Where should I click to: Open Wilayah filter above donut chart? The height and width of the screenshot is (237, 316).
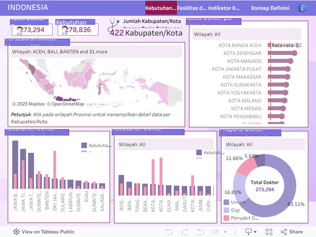[x=264, y=145]
